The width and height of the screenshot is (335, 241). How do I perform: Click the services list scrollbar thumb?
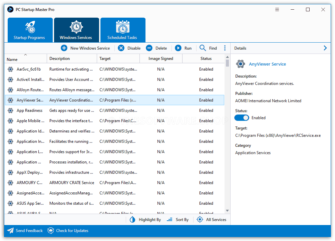(227, 63)
